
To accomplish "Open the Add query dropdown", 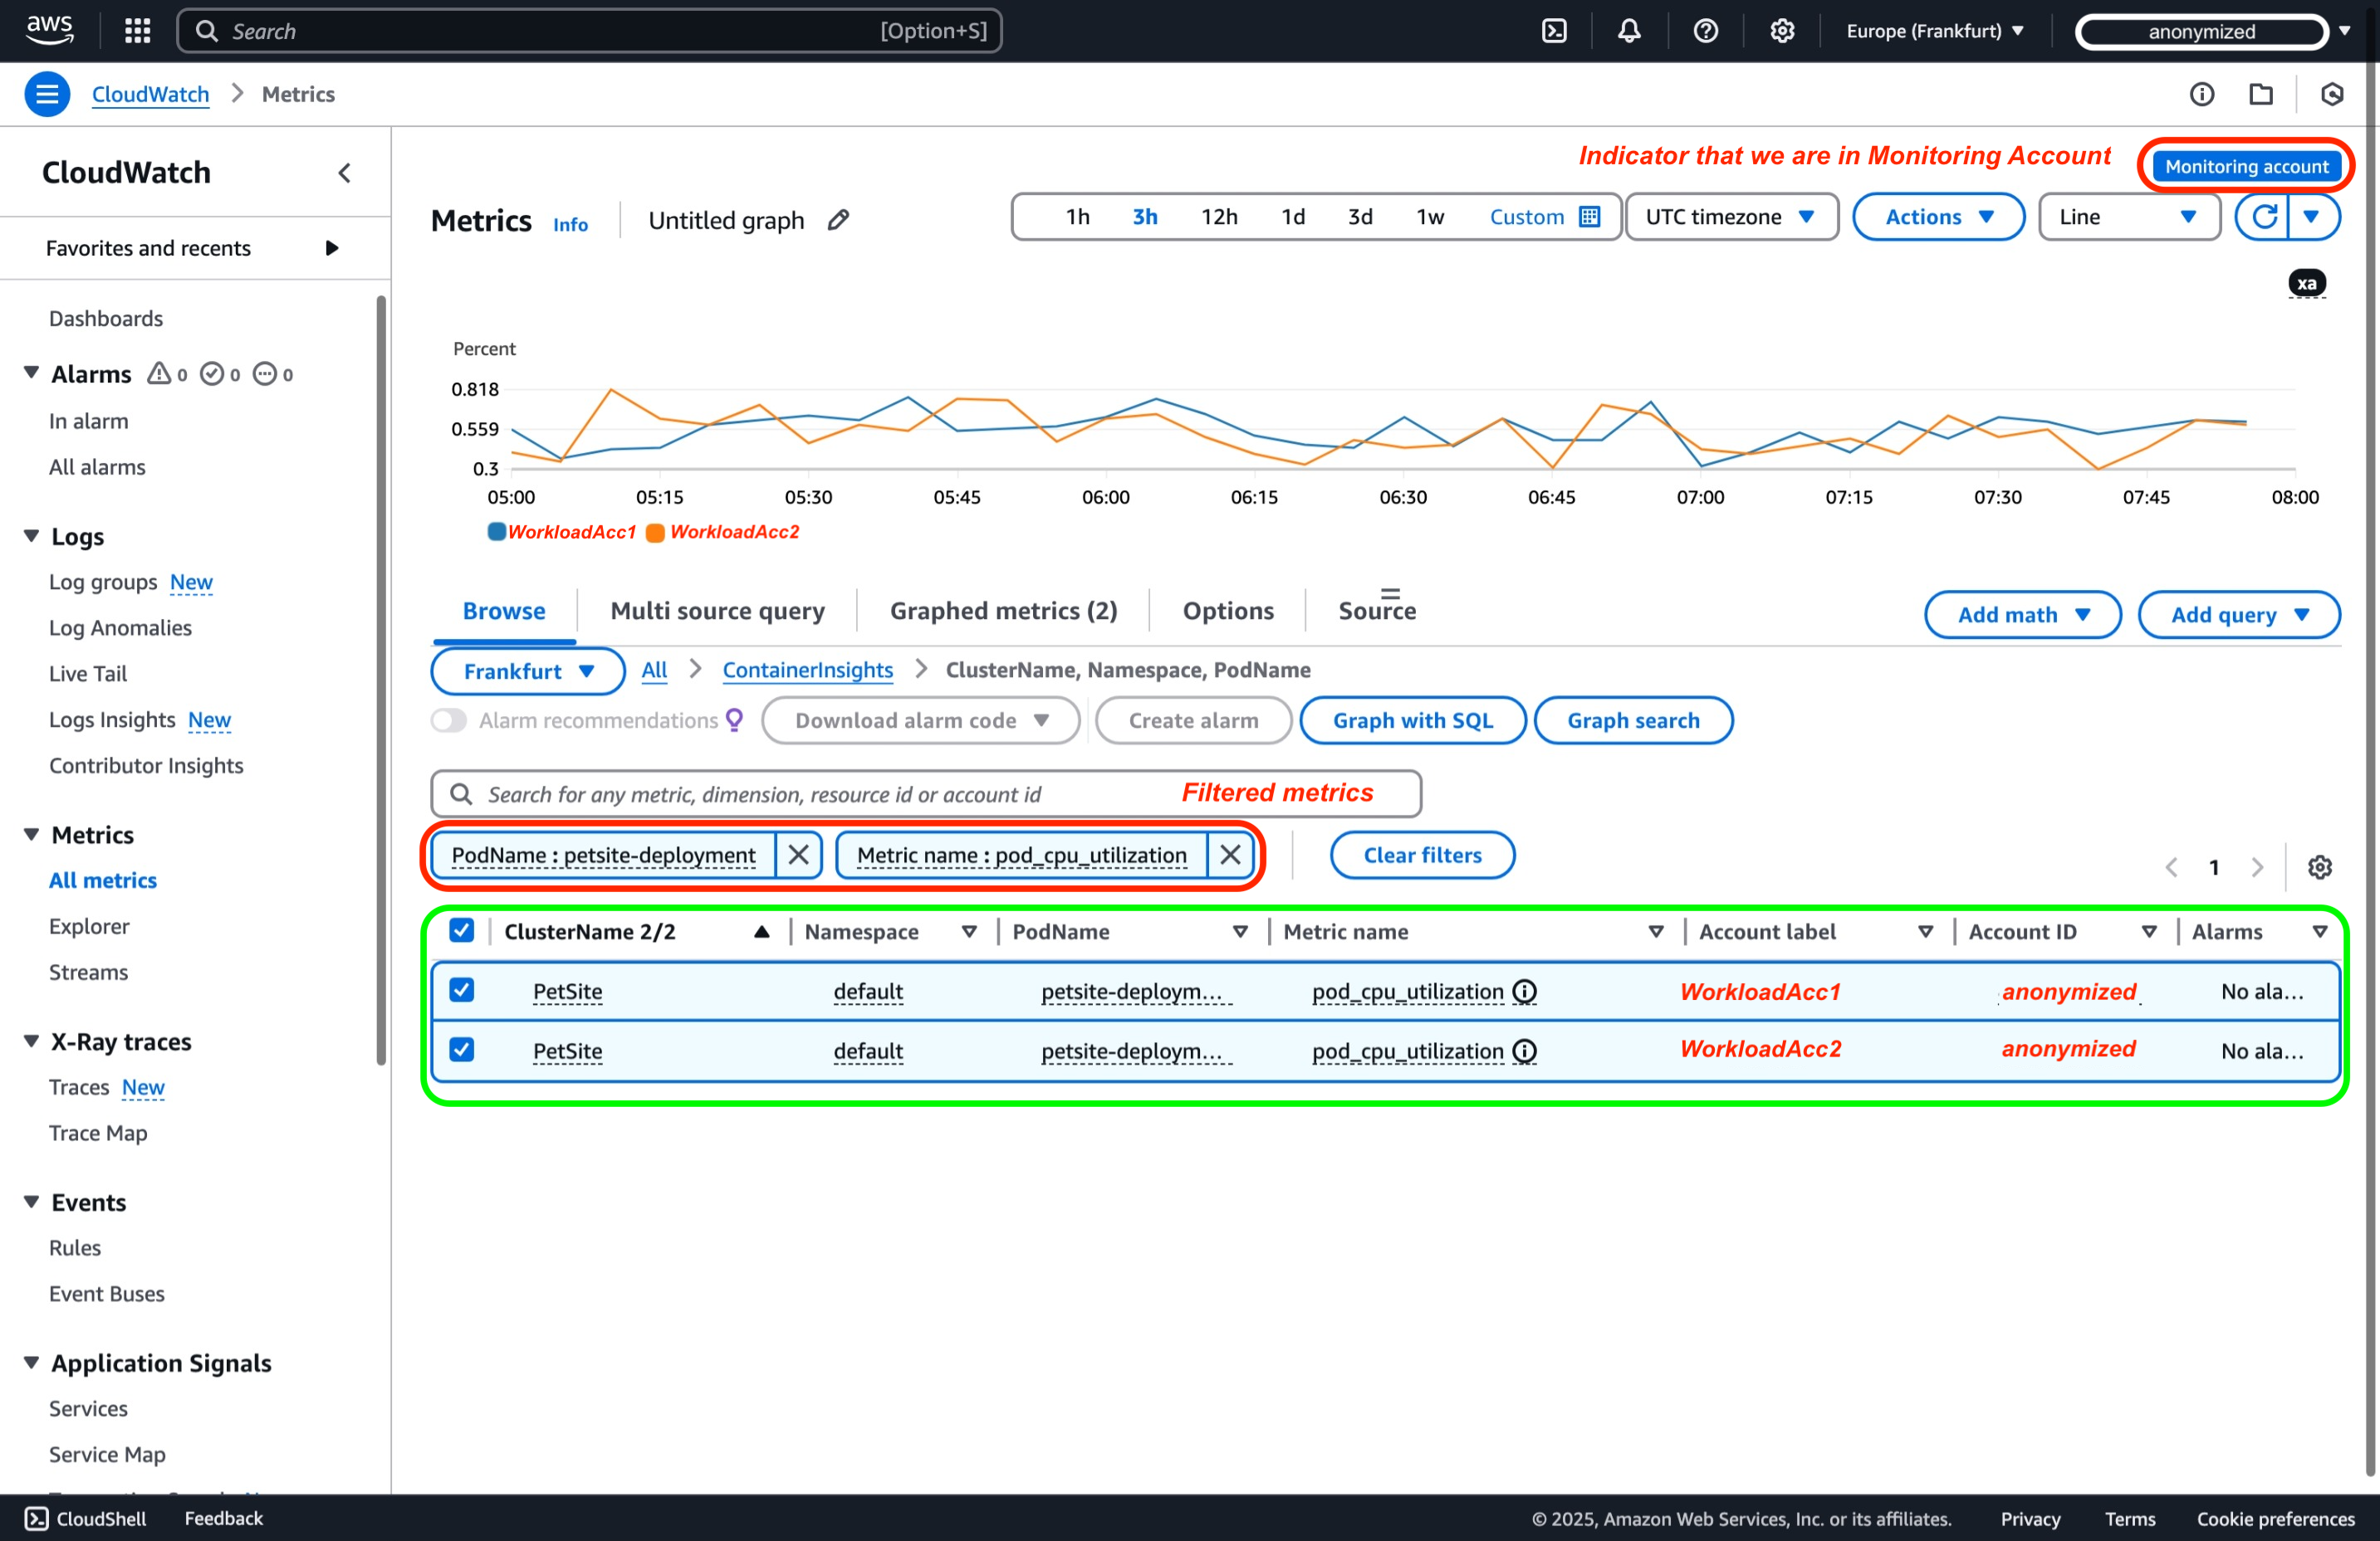I will (2238, 615).
